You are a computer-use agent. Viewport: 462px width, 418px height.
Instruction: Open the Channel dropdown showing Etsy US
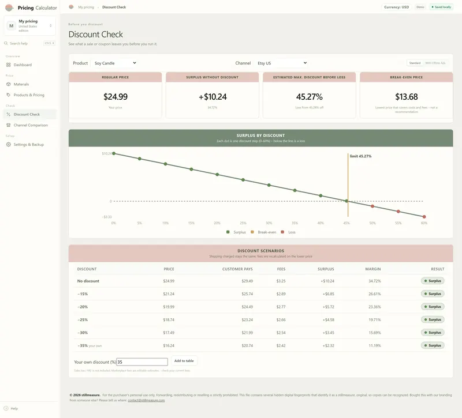[x=282, y=63]
